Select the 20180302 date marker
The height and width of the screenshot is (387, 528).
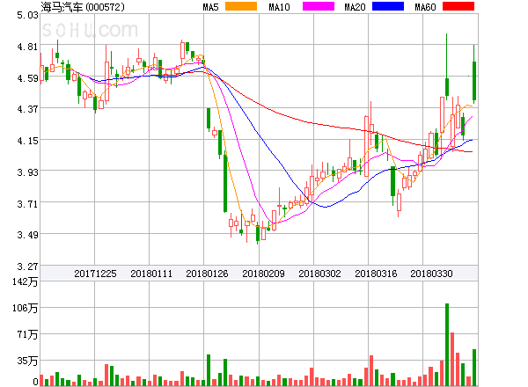[319, 274]
